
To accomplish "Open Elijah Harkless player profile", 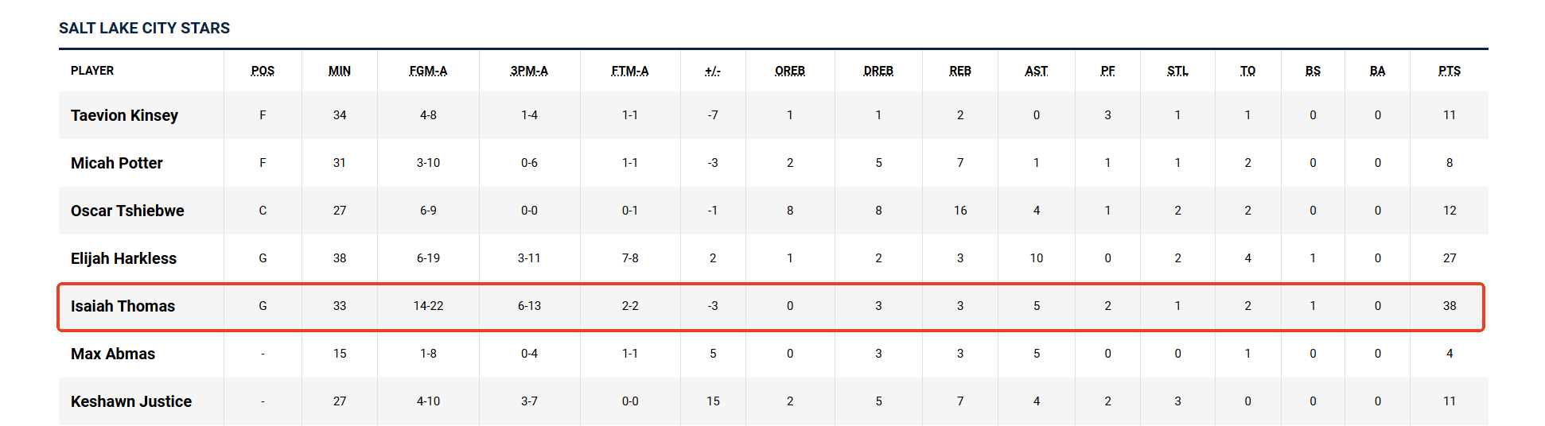I will [x=123, y=258].
